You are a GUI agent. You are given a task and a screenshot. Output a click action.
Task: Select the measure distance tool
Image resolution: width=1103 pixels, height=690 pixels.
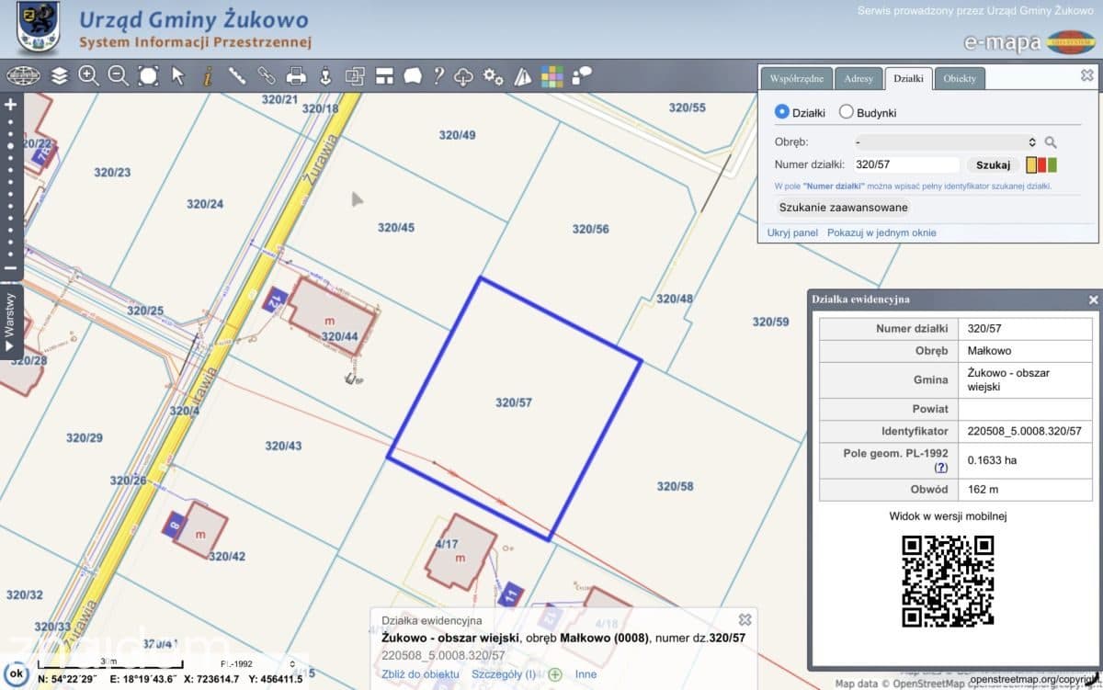(236, 76)
